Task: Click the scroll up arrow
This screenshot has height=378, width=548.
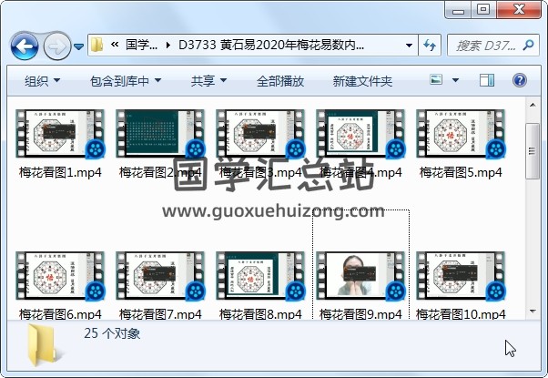Action: click(533, 105)
